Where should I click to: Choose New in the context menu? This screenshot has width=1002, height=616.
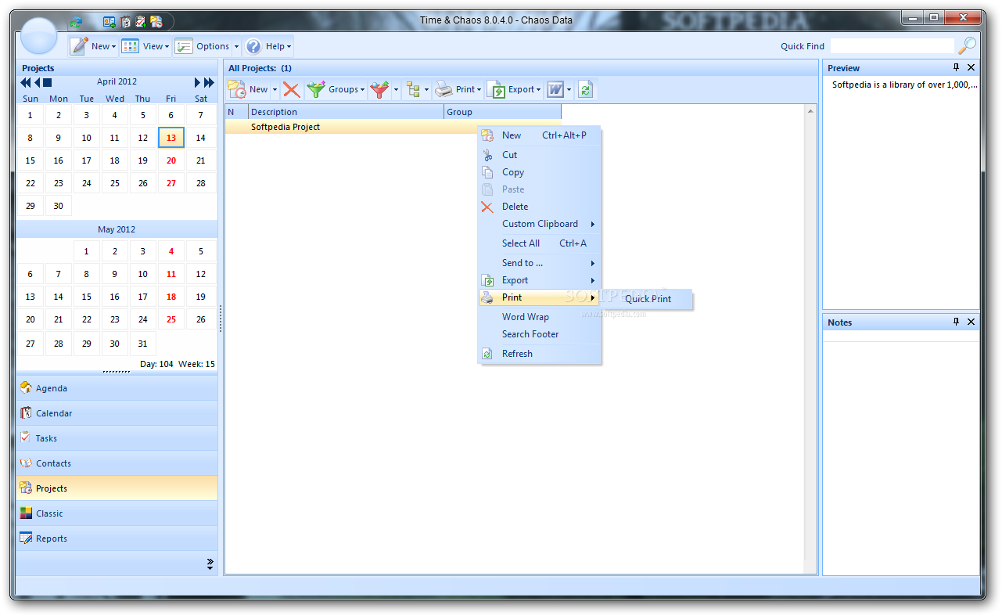pyautogui.click(x=539, y=135)
